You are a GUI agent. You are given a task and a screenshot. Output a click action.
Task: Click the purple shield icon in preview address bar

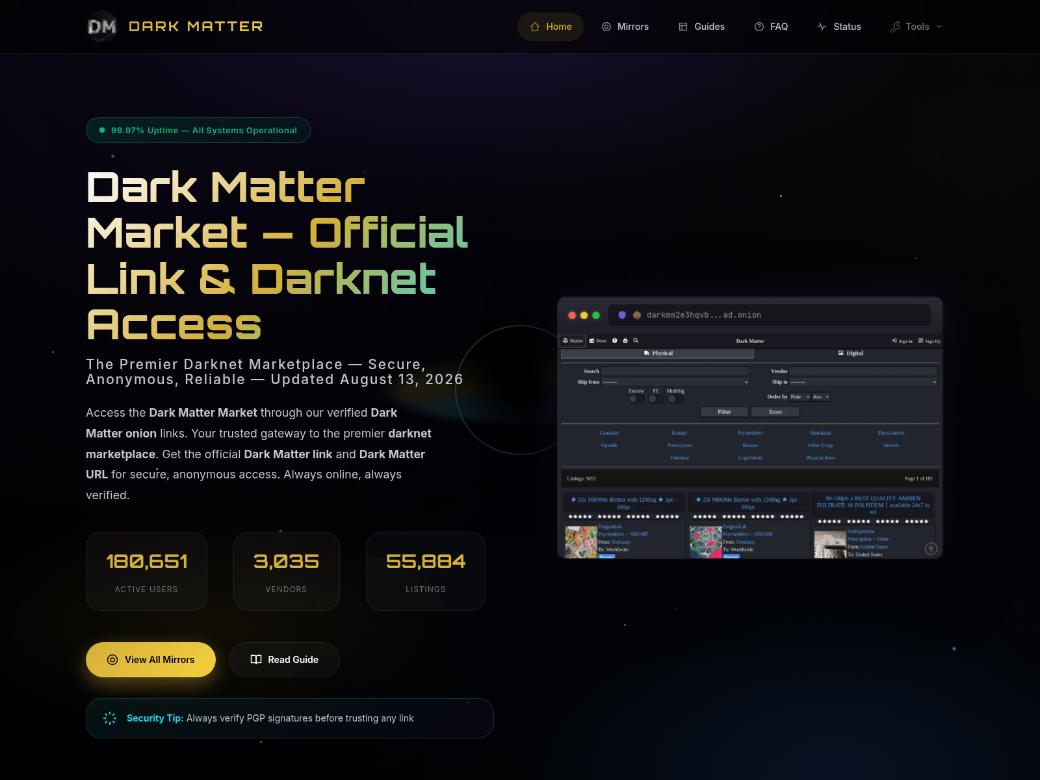[622, 315]
